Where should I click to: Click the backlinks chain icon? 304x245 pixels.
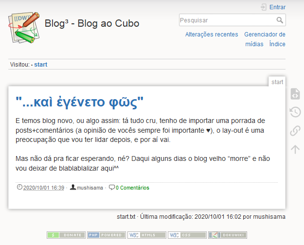tap(295, 131)
